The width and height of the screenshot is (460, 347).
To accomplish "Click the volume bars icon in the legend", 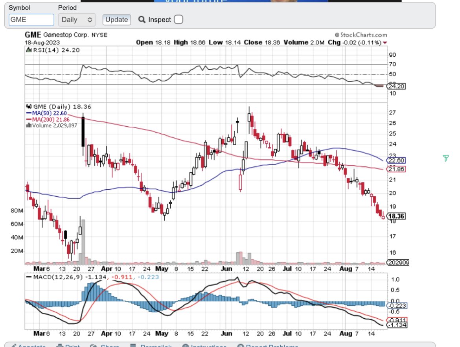I will tap(29, 126).
